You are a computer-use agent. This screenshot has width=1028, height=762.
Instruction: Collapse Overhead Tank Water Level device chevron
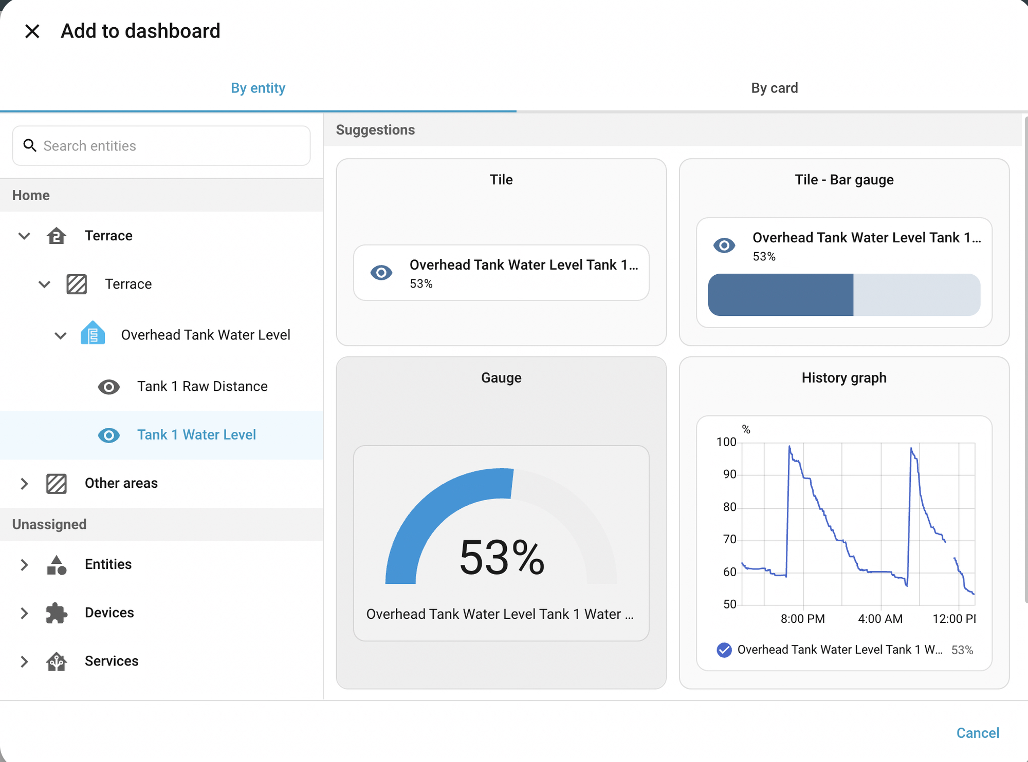pos(61,335)
